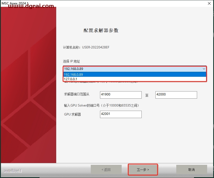Image resolution: width=214 pixels, height=178 pixels.
Task: Click the 求解器端口范围从 label
Action: tap(77, 94)
